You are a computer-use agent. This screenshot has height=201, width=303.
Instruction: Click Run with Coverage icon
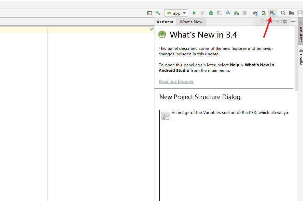[219, 13]
